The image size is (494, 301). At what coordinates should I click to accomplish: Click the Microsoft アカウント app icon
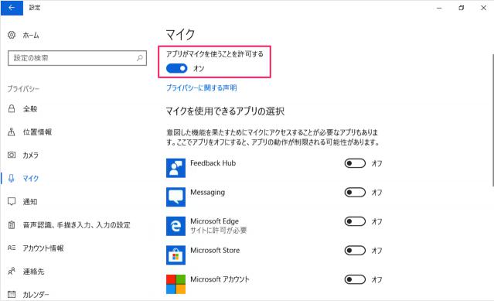(175, 284)
